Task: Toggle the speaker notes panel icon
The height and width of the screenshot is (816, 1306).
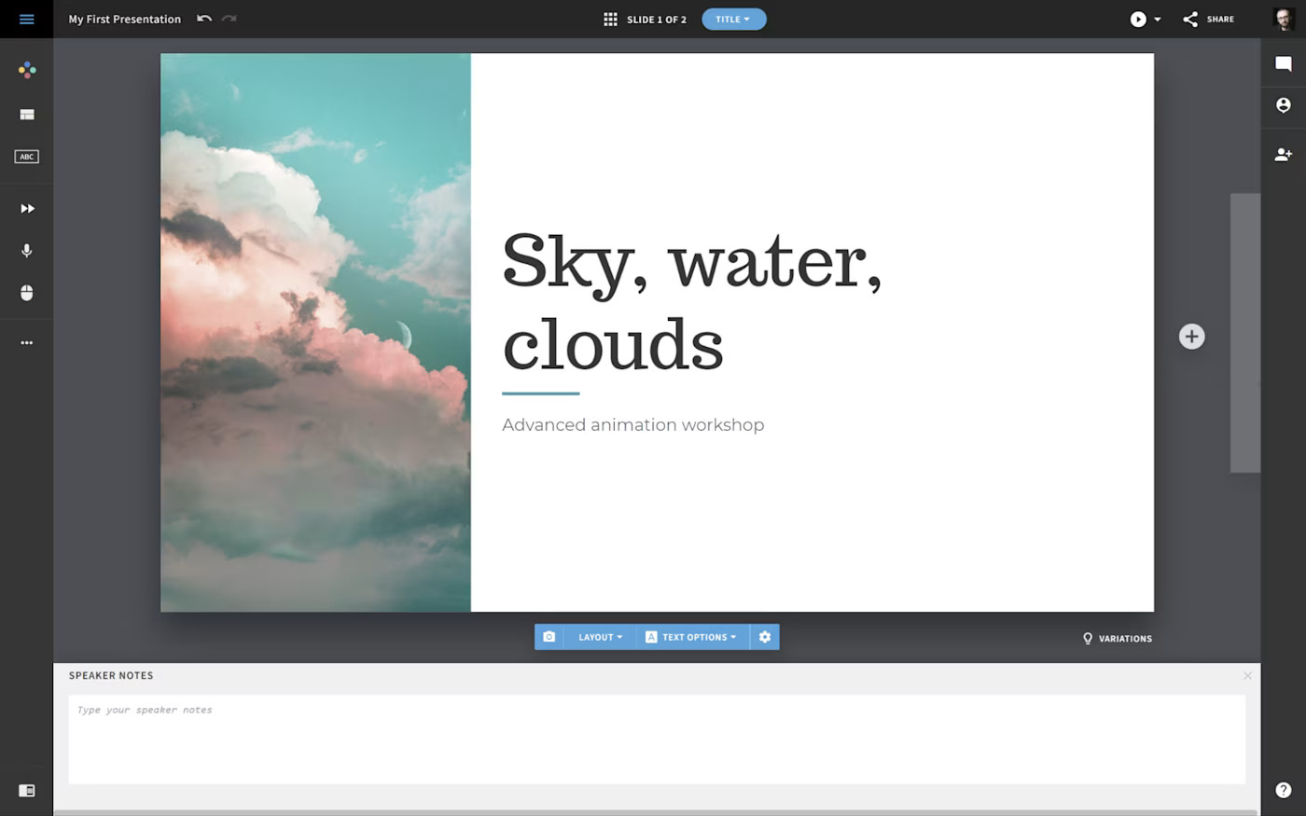Action: click(27, 791)
